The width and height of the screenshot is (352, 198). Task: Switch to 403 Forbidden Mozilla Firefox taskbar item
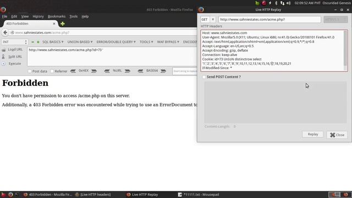pyautogui.click(x=48, y=195)
